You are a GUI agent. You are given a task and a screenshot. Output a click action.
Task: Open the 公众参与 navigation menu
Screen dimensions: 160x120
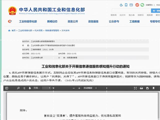[114, 21]
